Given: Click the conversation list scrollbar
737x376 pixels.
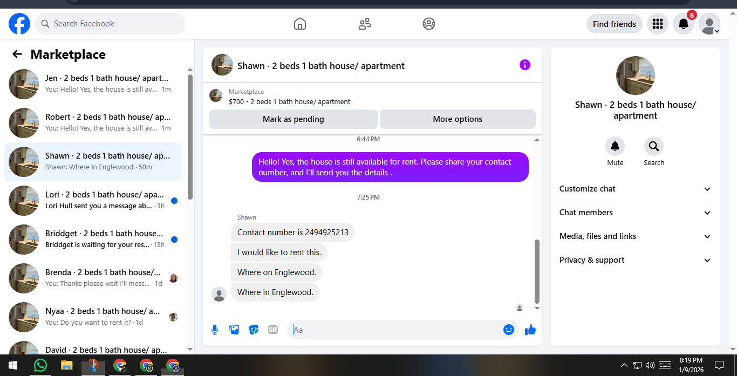Looking at the screenshot, I should [190, 138].
